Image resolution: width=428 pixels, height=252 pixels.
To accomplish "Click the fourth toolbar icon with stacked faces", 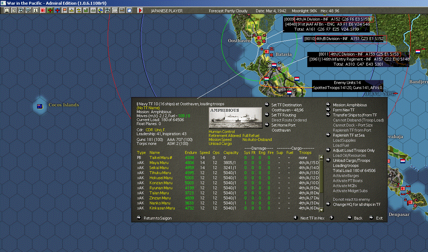I will (28, 10).
